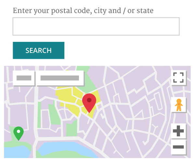Activate the Street View pegman
Screen dimensions: 193x162
click(x=178, y=105)
